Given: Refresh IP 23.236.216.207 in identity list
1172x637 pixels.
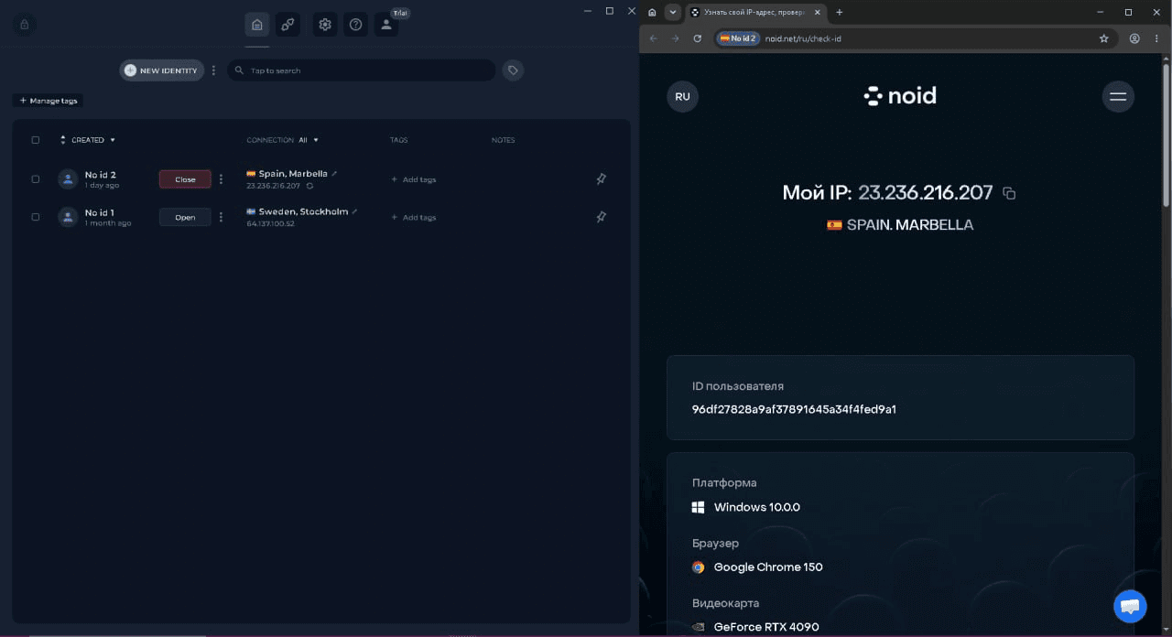Looking at the screenshot, I should click(309, 186).
